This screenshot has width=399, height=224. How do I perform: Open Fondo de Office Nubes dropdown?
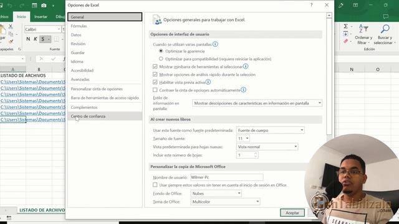216,194
